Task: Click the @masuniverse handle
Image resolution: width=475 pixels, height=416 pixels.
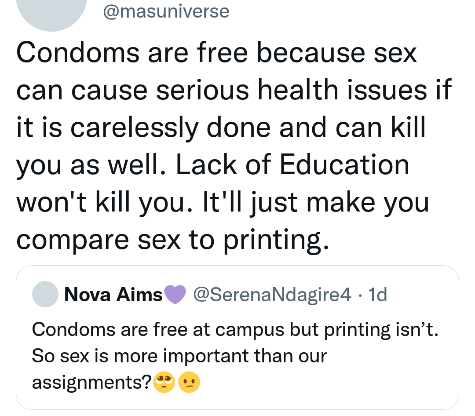Action: pos(166,11)
